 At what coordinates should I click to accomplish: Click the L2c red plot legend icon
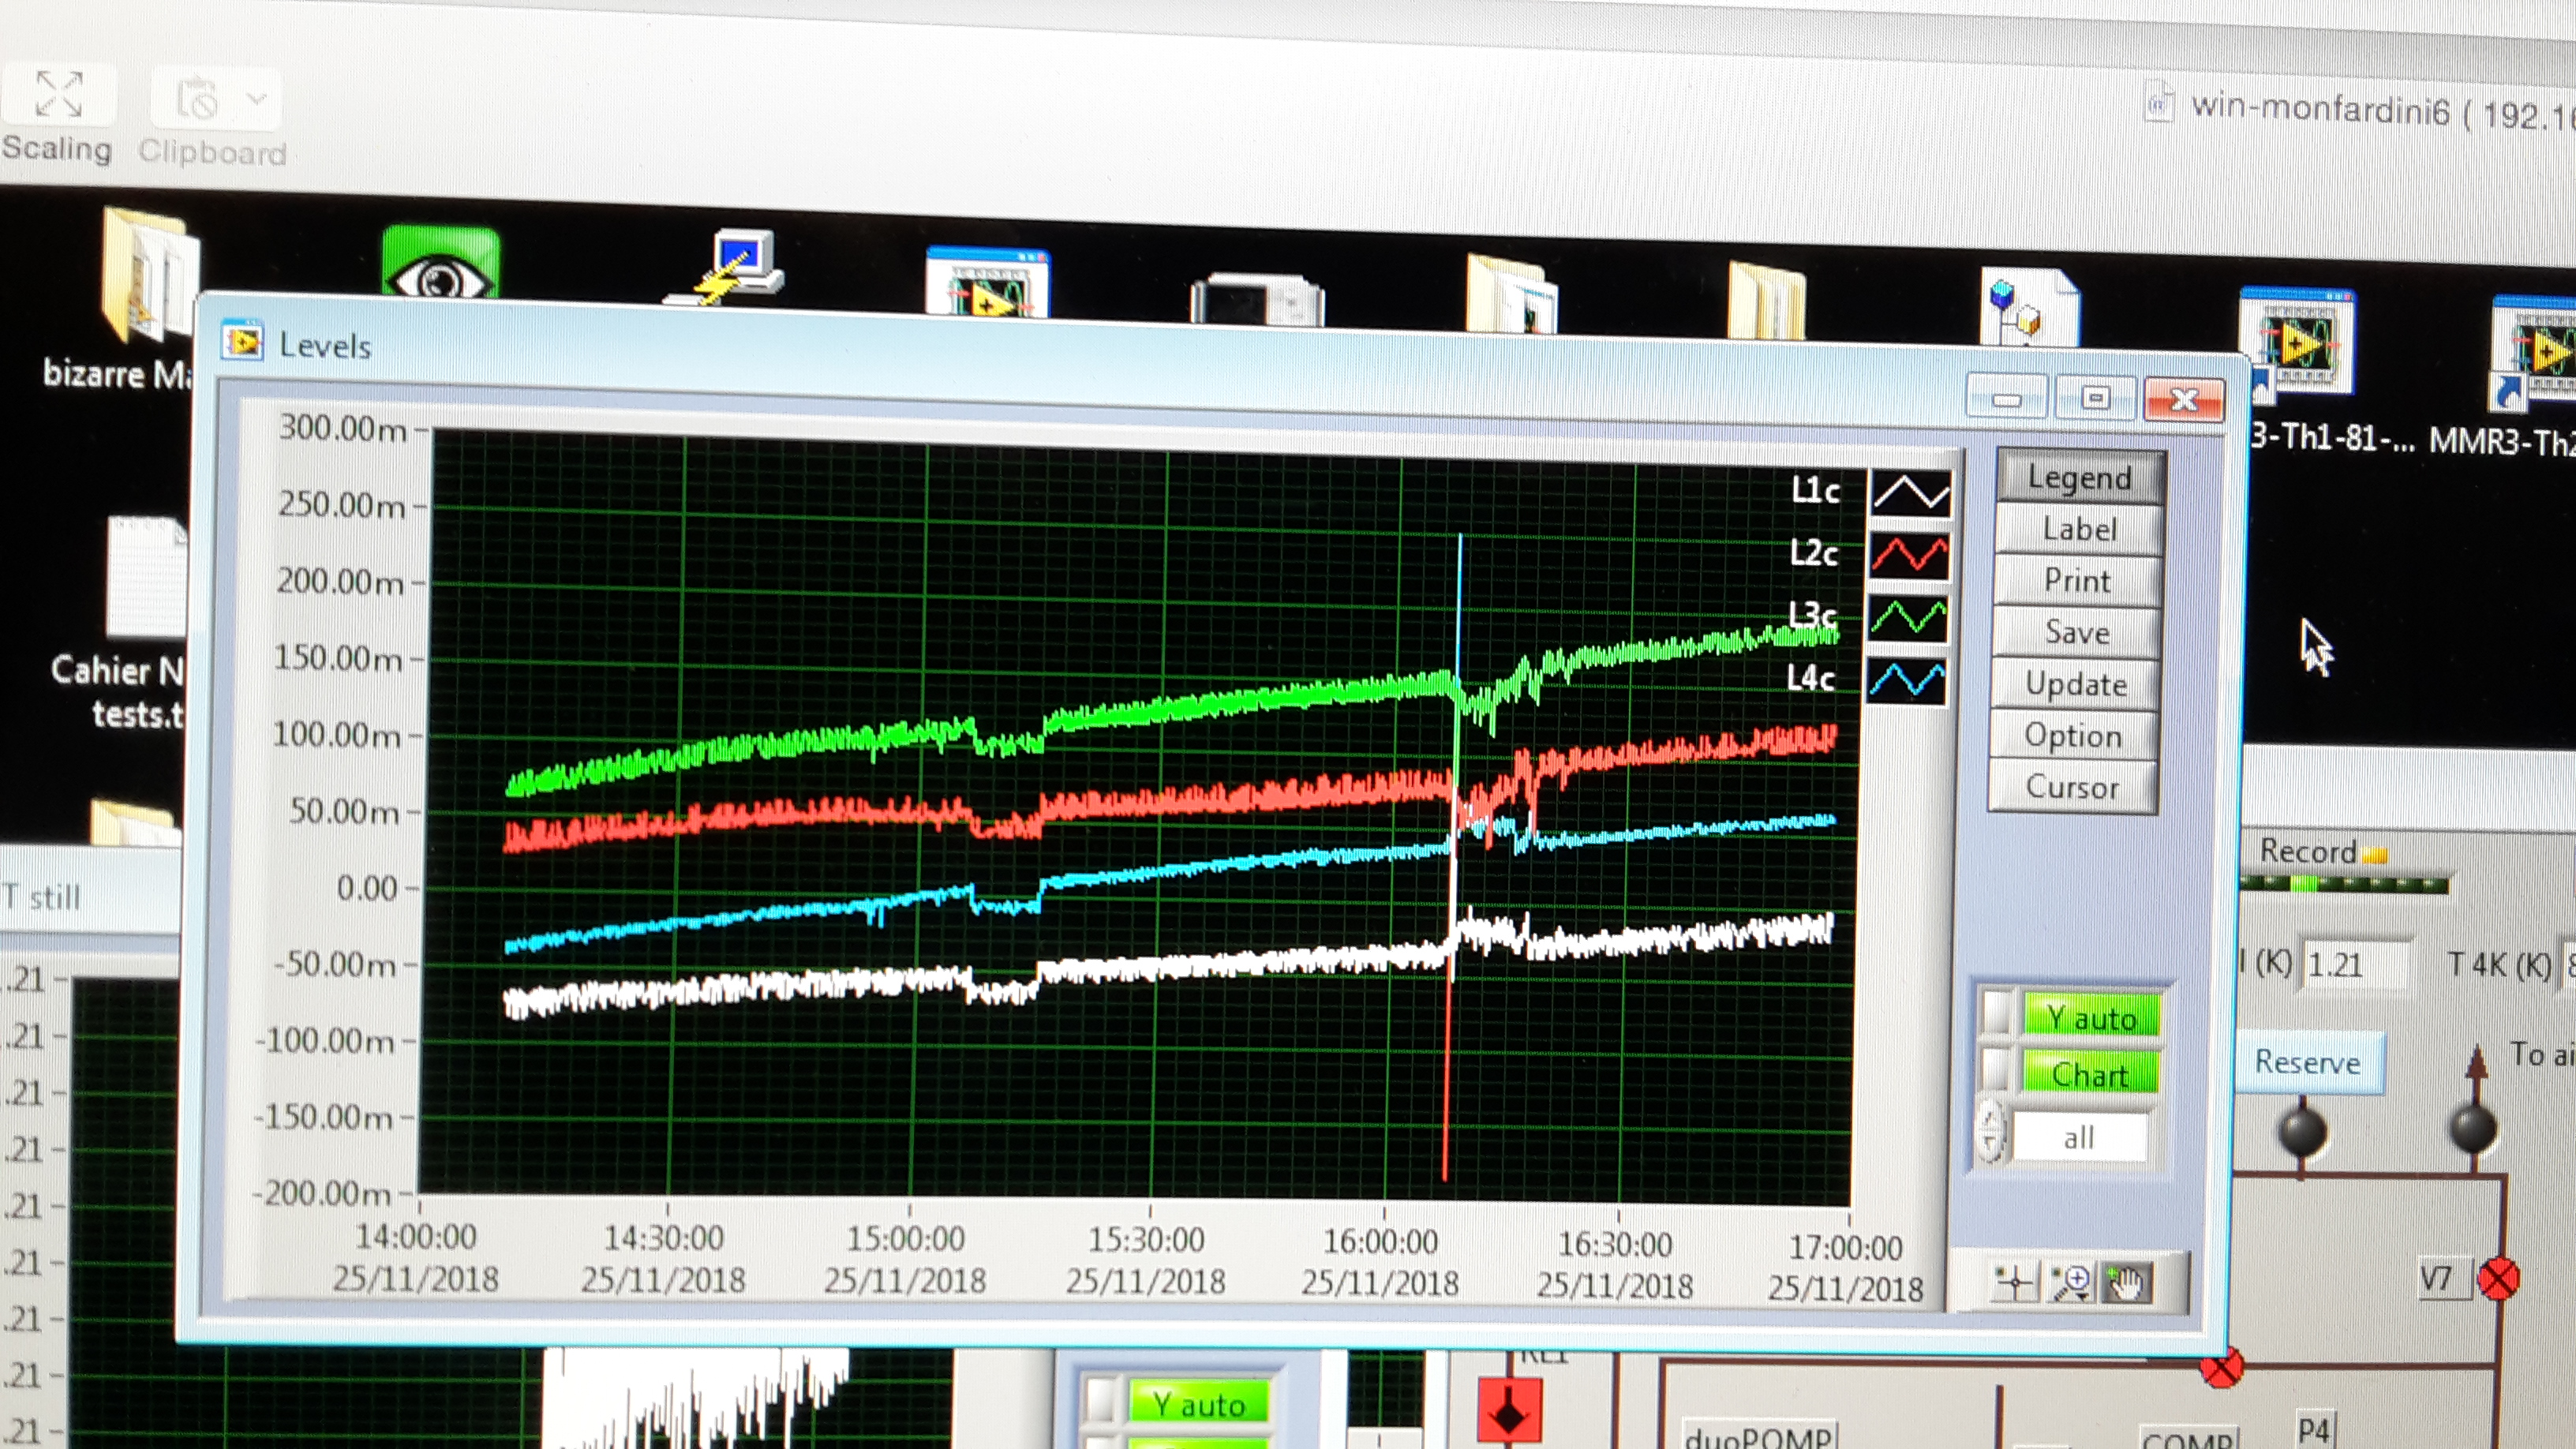click(x=1909, y=555)
